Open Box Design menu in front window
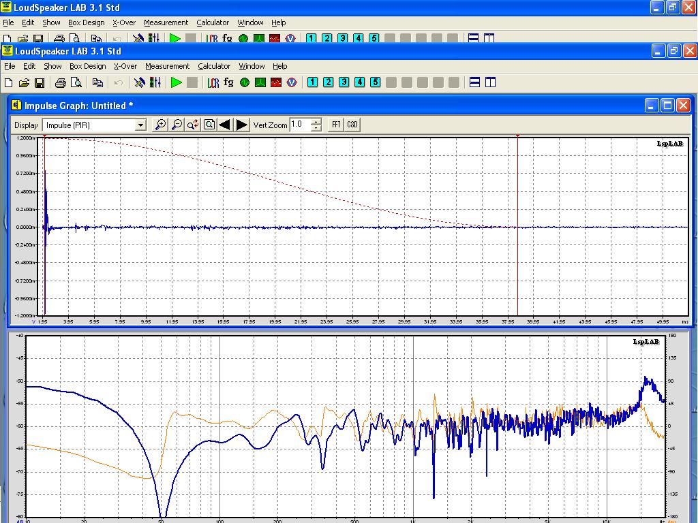Viewport: 698px width, 523px height. [x=88, y=66]
